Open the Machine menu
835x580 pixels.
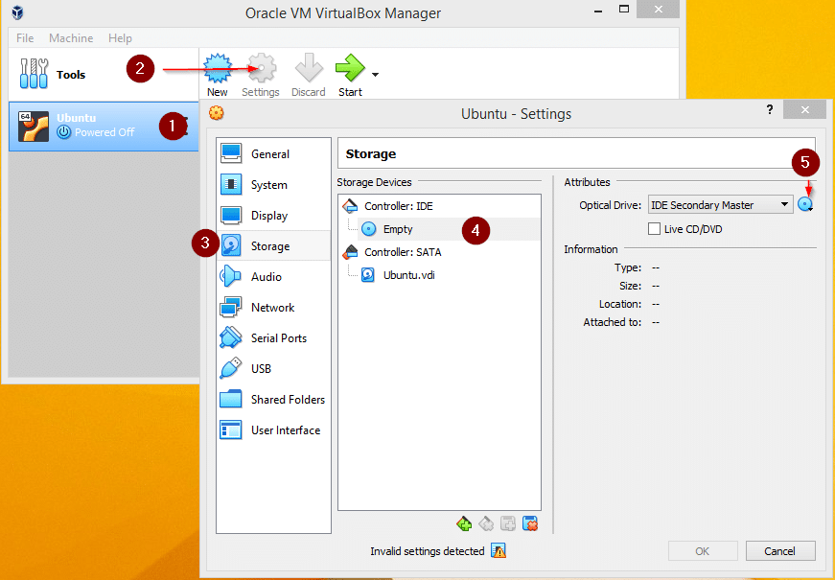[71, 38]
